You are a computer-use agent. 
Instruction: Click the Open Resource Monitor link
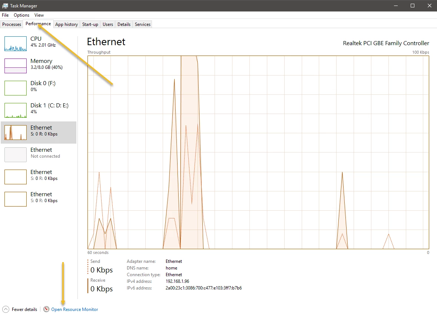pos(75,309)
